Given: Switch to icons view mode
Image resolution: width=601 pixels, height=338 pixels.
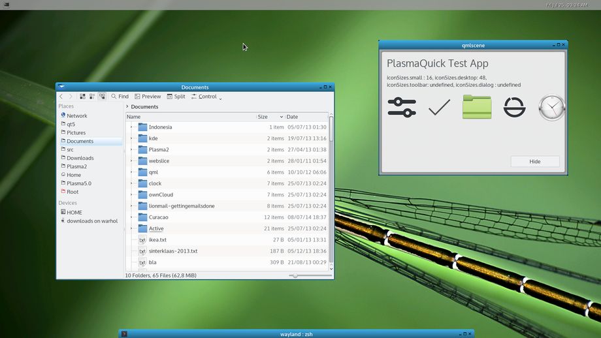Looking at the screenshot, I should tap(83, 97).
